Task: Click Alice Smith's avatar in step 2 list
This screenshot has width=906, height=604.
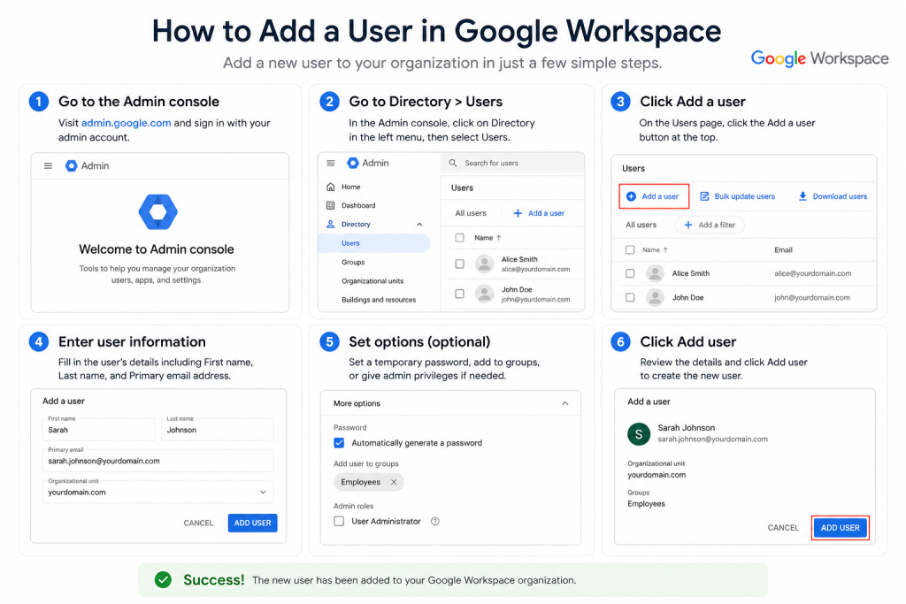Action: 484,264
